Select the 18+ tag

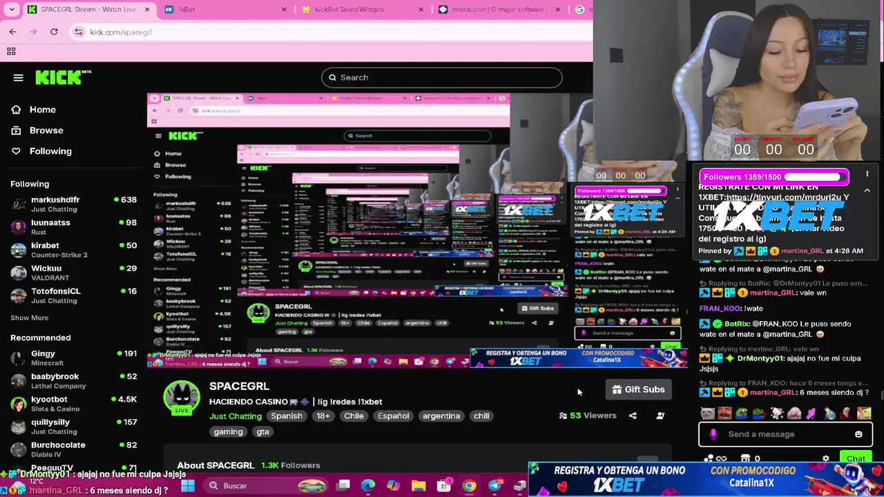click(323, 416)
